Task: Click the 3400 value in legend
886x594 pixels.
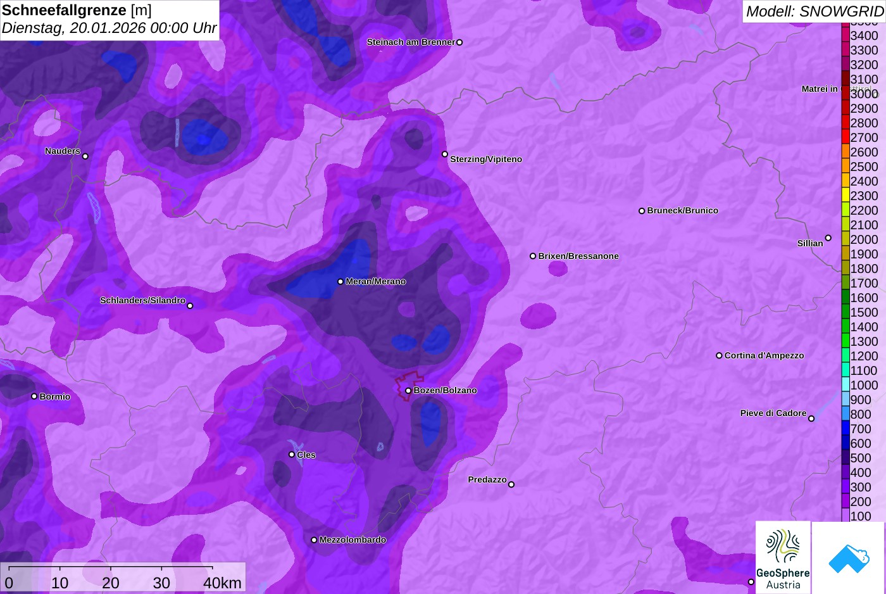Action: [x=864, y=35]
